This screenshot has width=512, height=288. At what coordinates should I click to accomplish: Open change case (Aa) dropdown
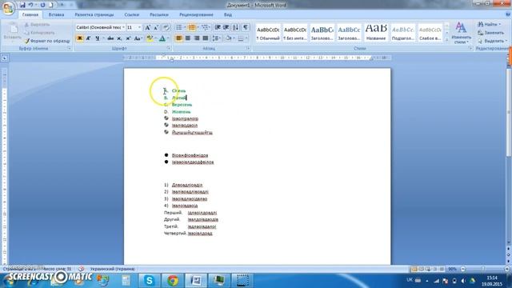pos(138,38)
